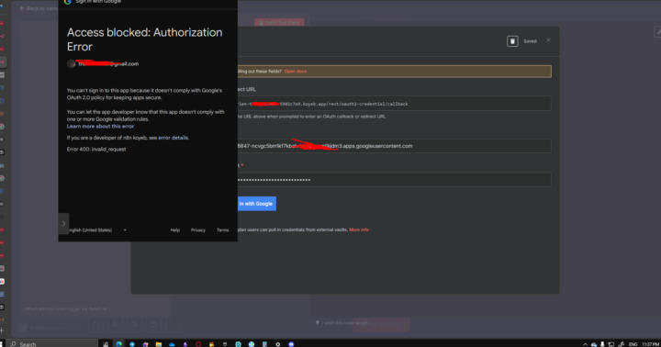The image size is (661, 347).
Task: Click the 'Open docs' link
Action: click(295, 72)
